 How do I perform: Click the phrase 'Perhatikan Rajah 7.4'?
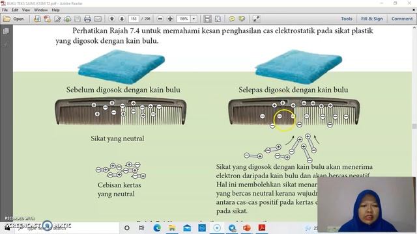(106, 31)
